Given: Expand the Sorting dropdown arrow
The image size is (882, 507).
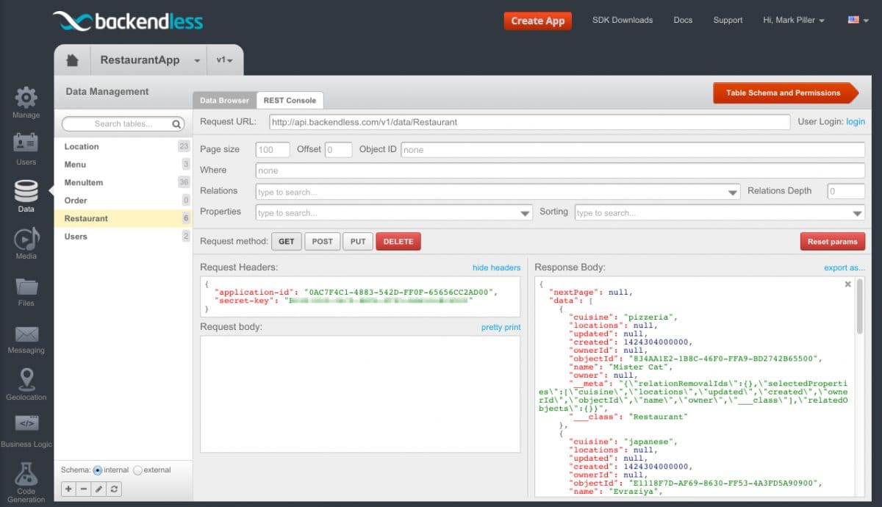Looking at the screenshot, I should pyautogui.click(x=858, y=213).
